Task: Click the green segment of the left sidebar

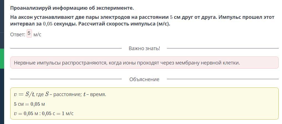Action: (2, 58)
